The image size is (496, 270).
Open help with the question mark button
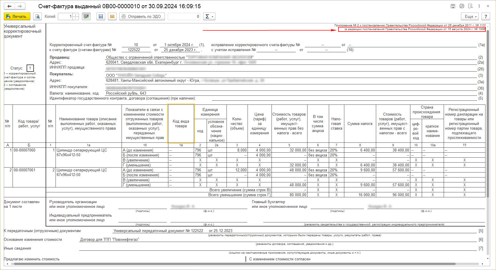pos(486,17)
